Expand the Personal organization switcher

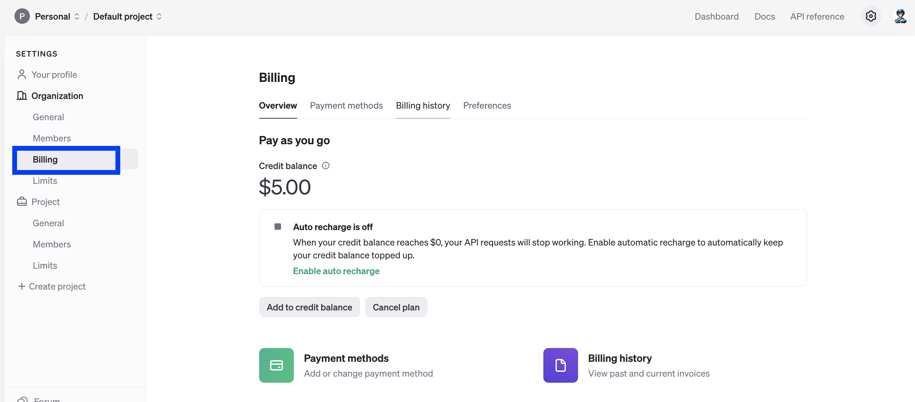tap(77, 16)
